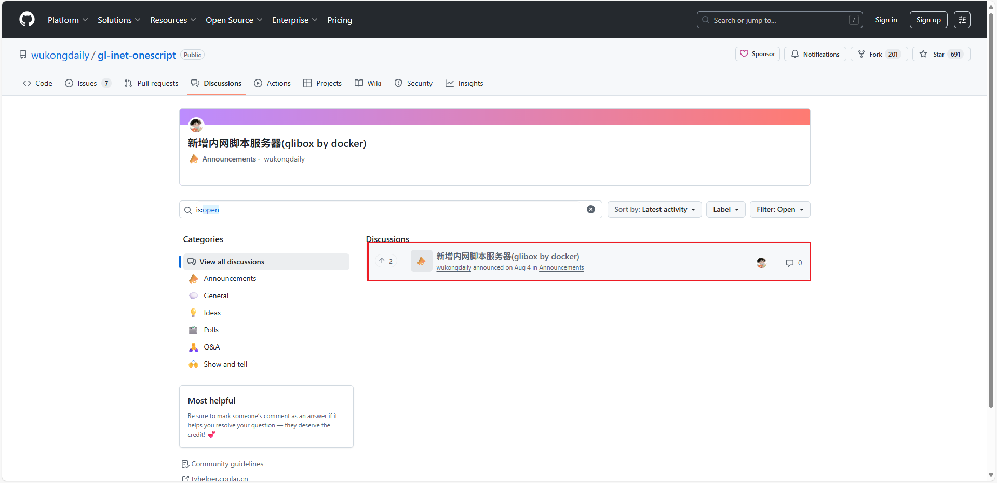Open author avatar in pinned discussion
The image size is (997, 483).
point(196,125)
